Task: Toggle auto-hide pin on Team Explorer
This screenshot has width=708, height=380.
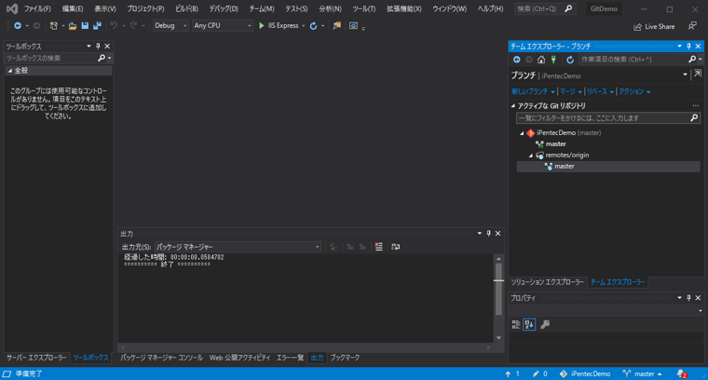Action: (688, 46)
